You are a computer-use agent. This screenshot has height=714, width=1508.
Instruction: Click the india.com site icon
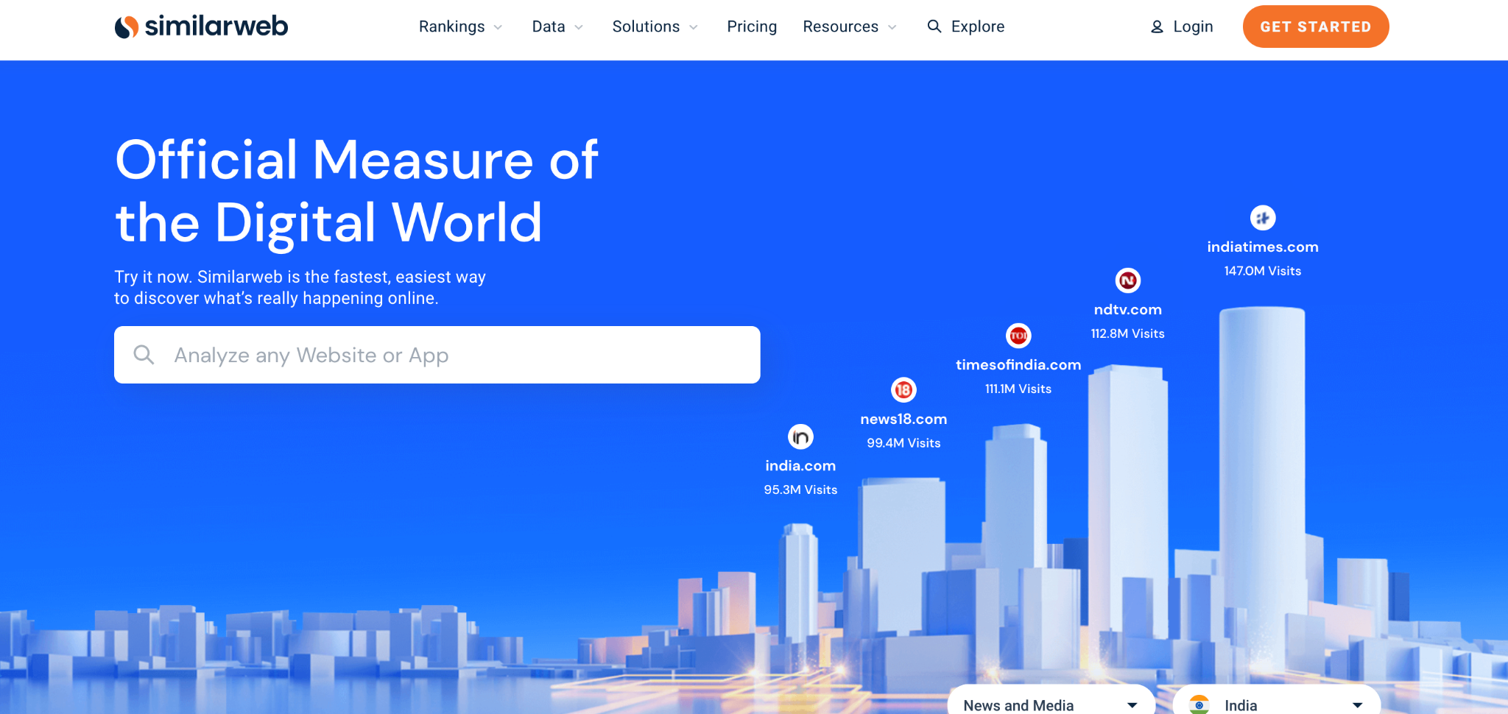pyautogui.click(x=800, y=437)
